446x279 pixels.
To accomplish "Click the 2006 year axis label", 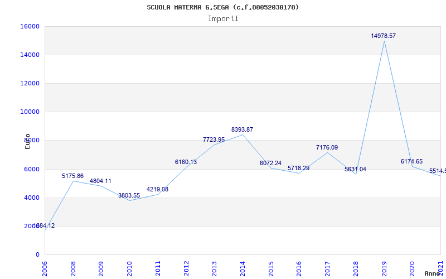I will click(45, 268).
